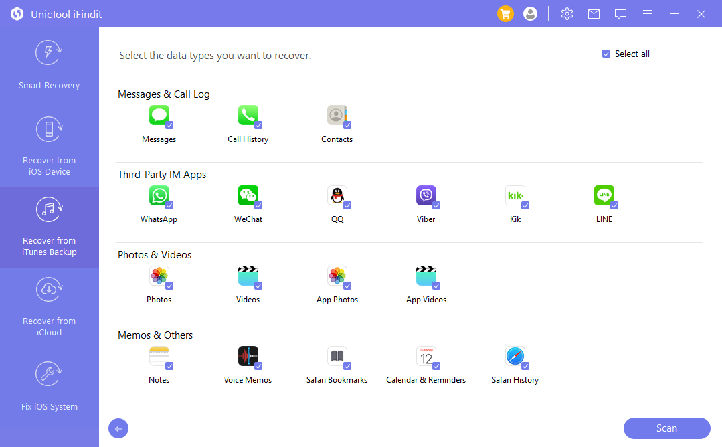Uncheck the Contacts checkbox

(x=347, y=125)
